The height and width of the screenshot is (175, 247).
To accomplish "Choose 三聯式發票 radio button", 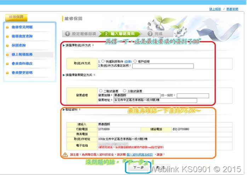I will [x=125, y=91].
